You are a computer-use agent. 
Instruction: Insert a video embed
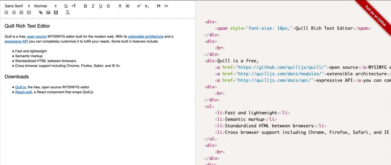pos(56,13)
